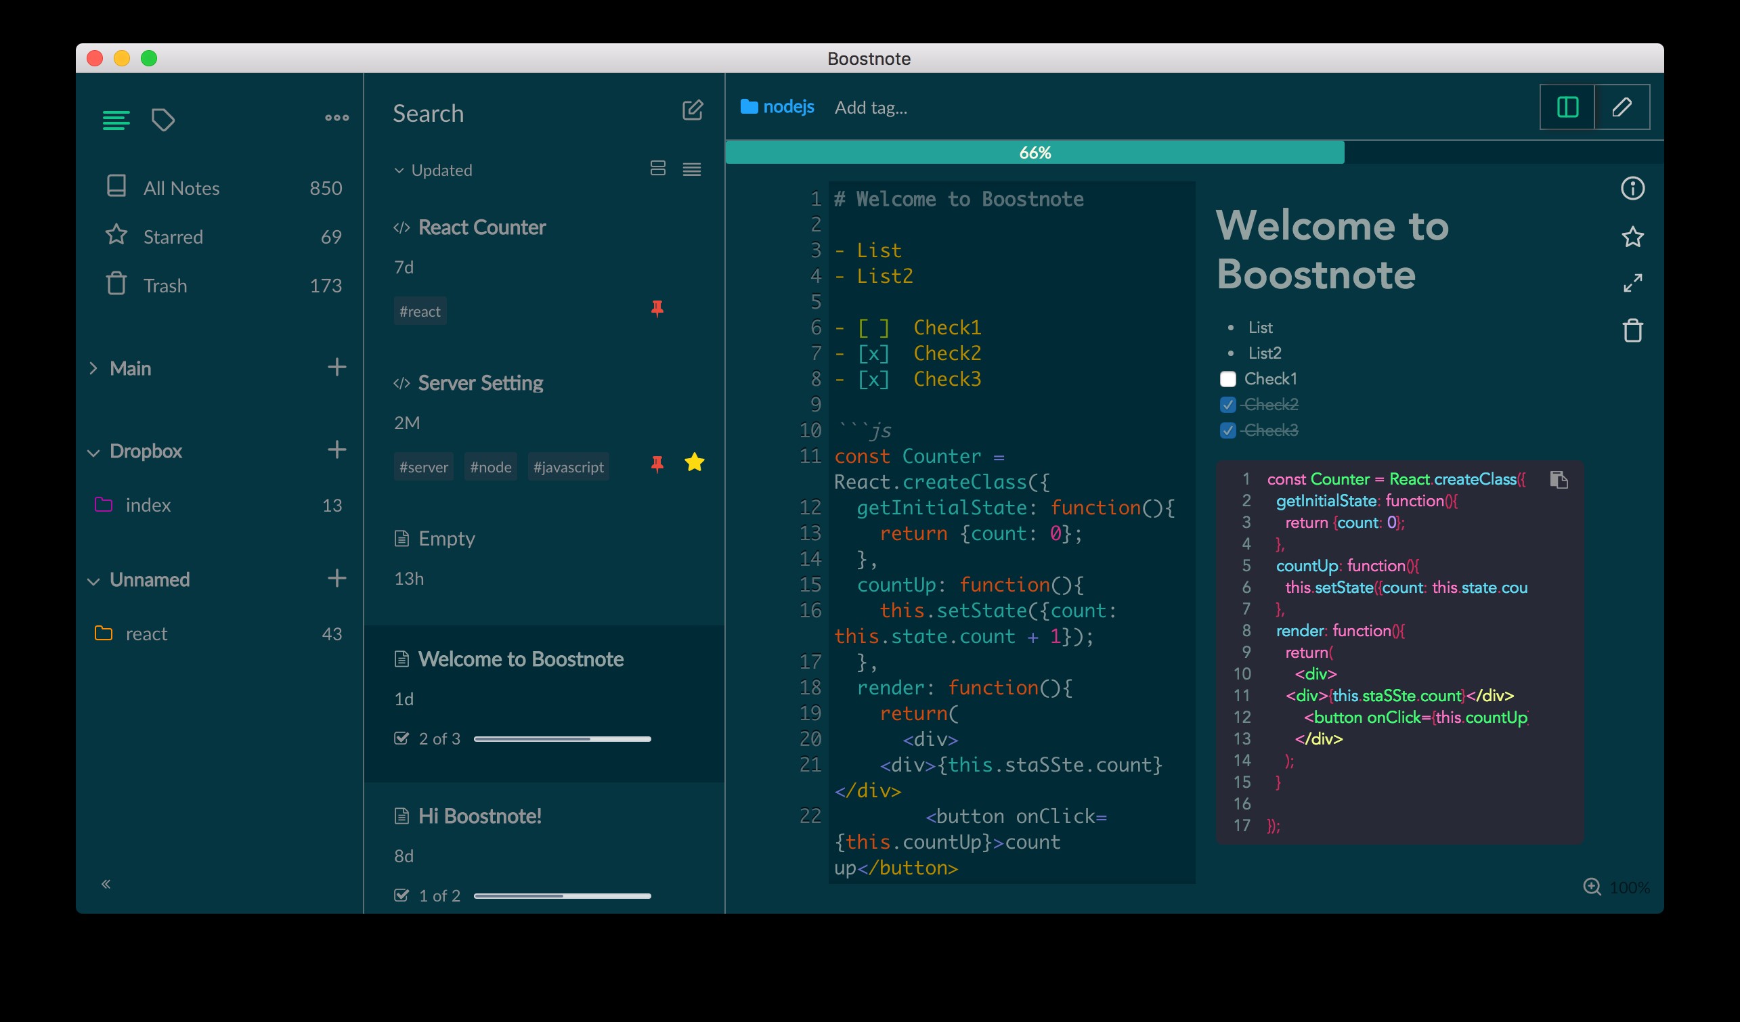
Task: Copy the code block to clipboard
Action: click(x=1559, y=480)
